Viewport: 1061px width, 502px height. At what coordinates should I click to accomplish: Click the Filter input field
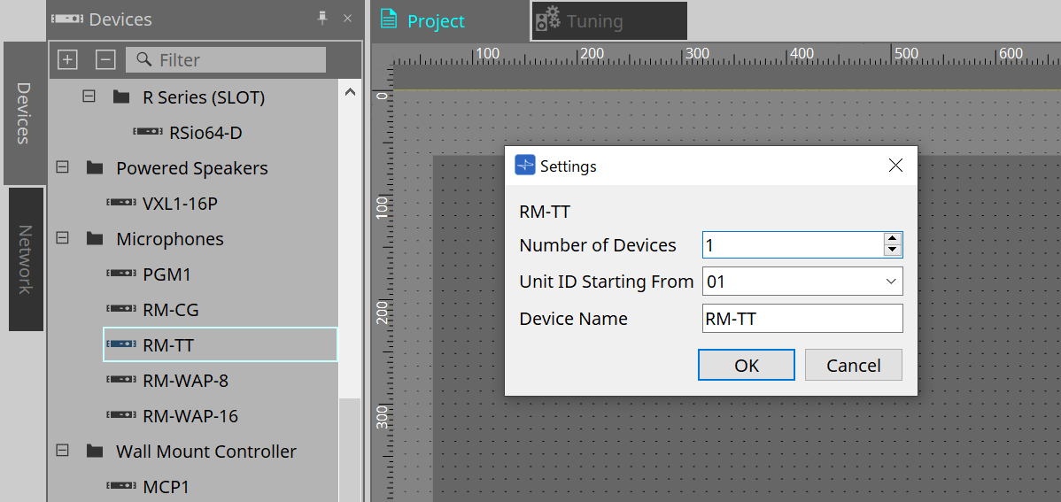(x=225, y=59)
